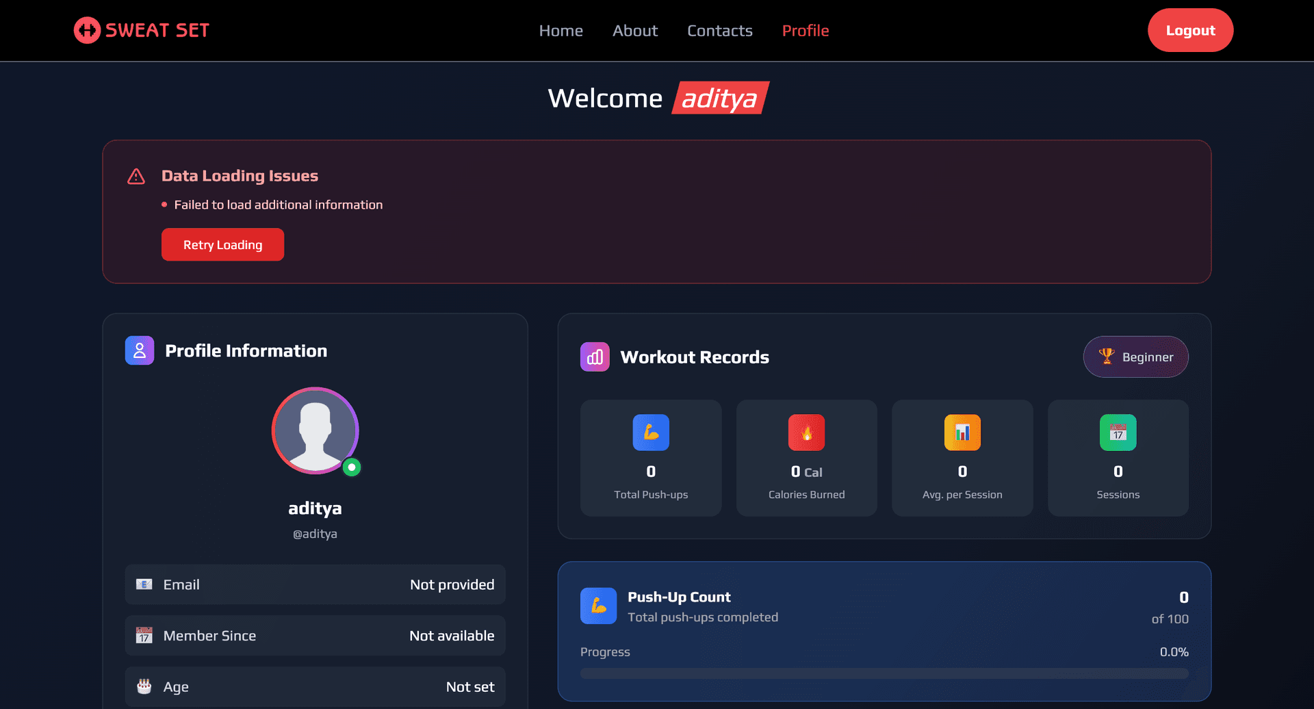Log out using the Logout button

pos(1190,30)
